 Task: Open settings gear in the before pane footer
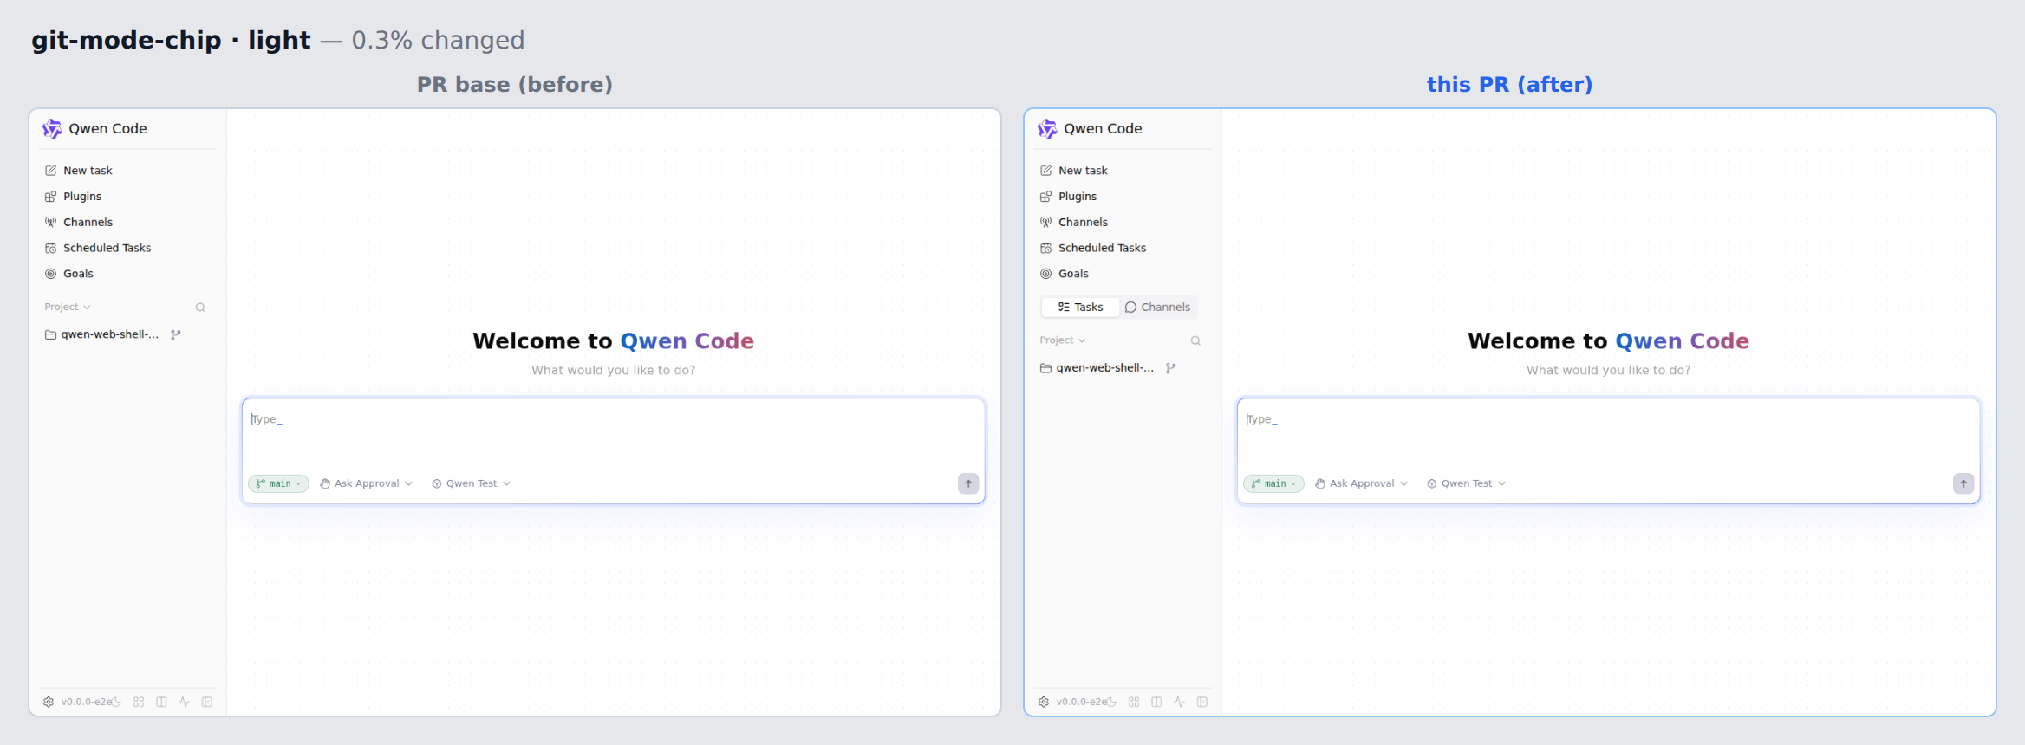pyautogui.click(x=49, y=702)
